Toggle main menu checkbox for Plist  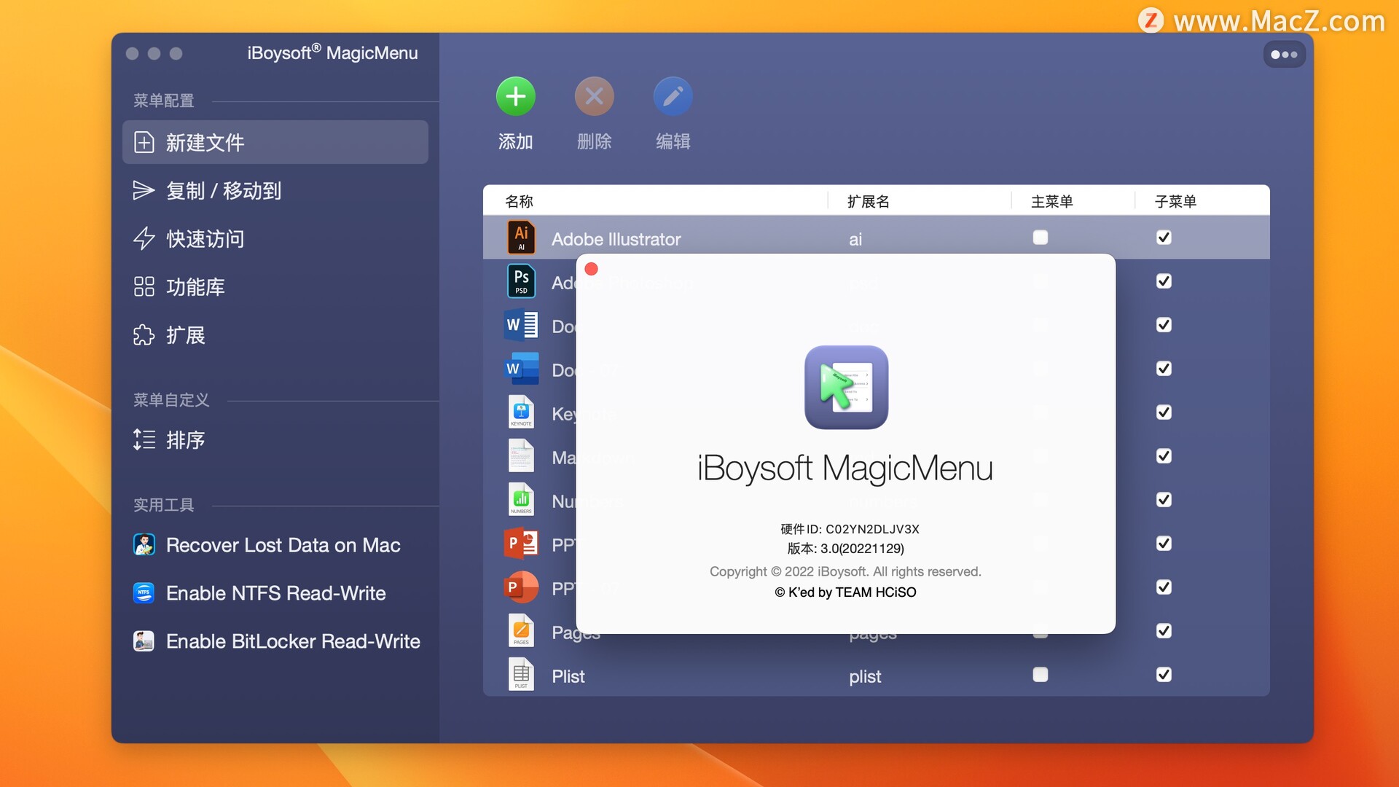point(1041,675)
